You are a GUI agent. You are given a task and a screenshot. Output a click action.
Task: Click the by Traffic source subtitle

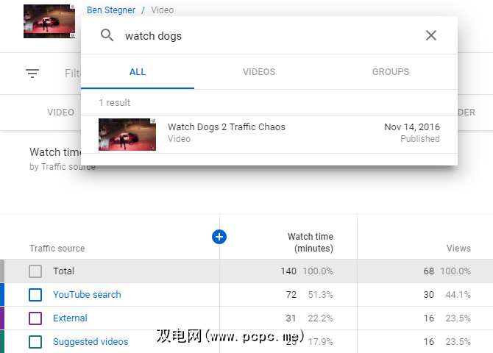[x=63, y=167]
